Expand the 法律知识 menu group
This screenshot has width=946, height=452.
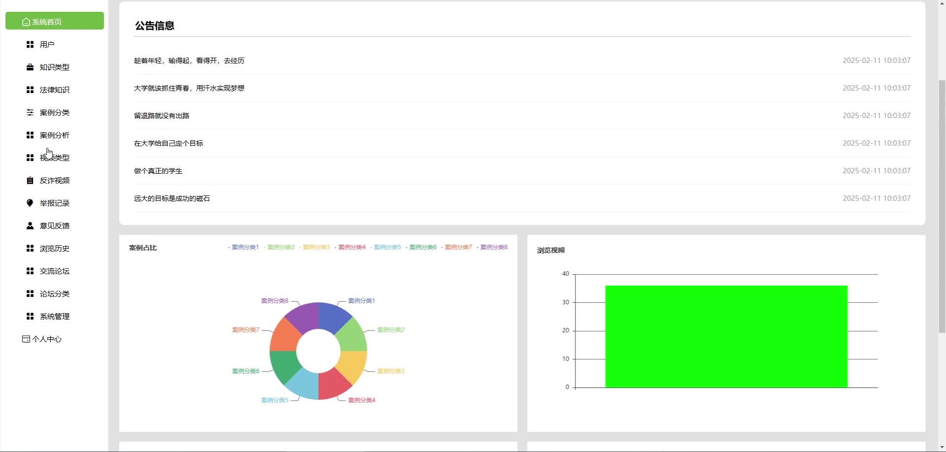[55, 90]
